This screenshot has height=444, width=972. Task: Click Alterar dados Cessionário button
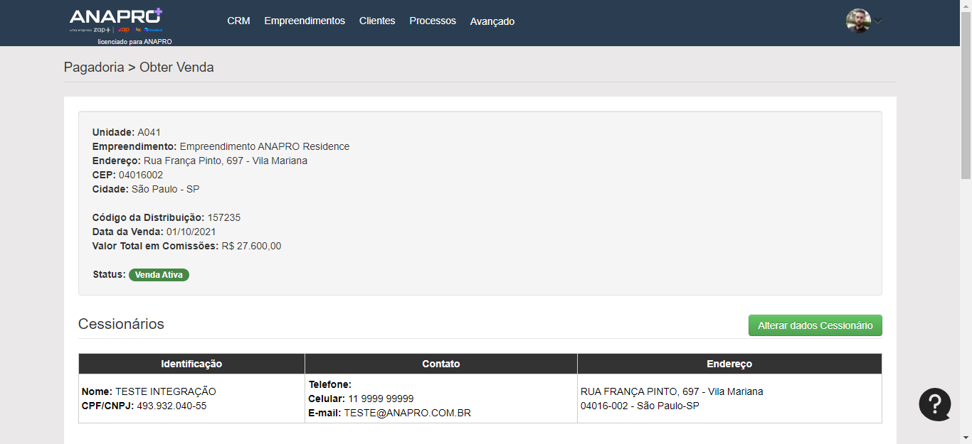point(815,325)
